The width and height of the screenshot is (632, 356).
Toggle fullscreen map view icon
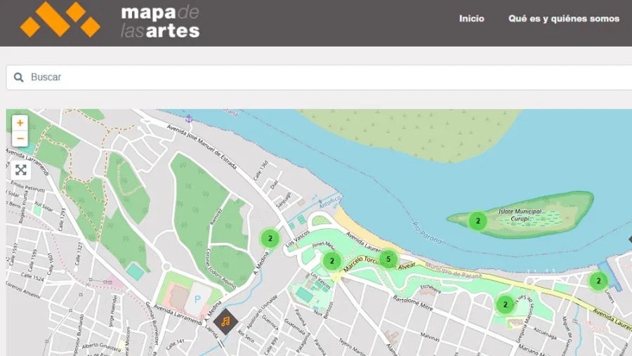point(20,170)
